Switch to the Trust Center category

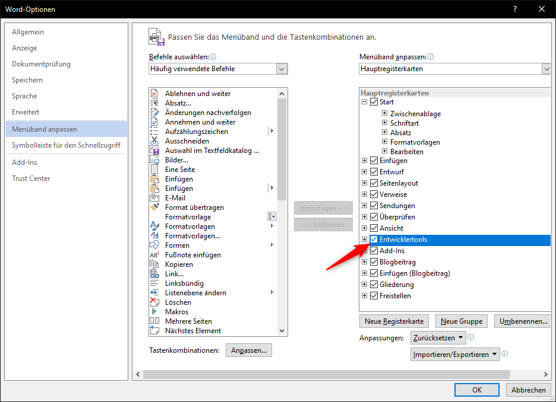(31, 178)
